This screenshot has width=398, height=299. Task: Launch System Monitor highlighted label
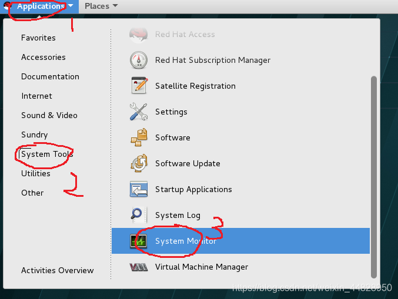tap(186, 241)
